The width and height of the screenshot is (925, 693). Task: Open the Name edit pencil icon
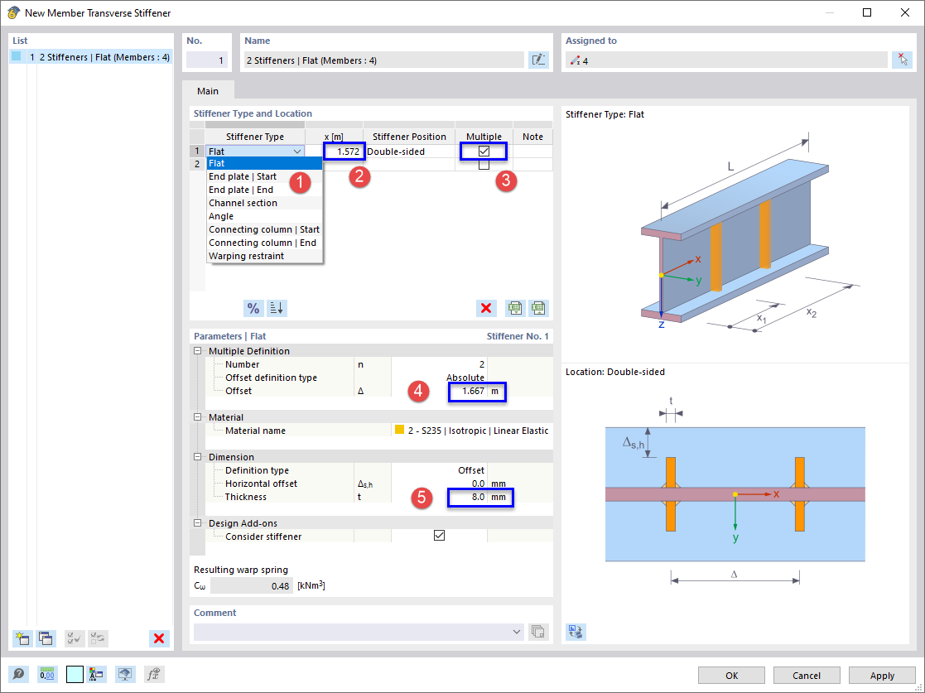(x=538, y=59)
